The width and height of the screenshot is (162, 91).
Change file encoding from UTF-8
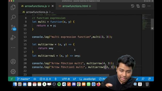tap(66, 79)
